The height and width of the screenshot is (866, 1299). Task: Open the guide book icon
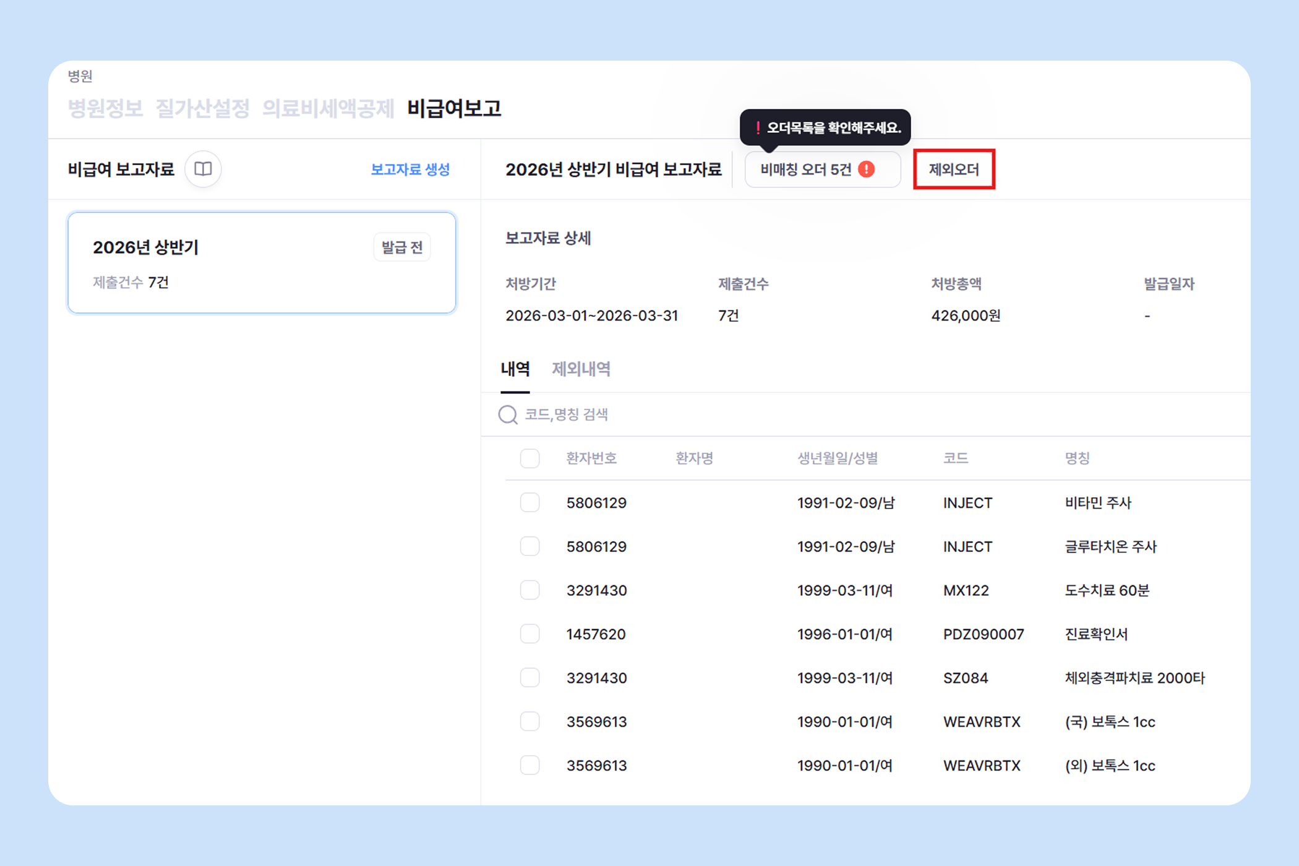[203, 169]
